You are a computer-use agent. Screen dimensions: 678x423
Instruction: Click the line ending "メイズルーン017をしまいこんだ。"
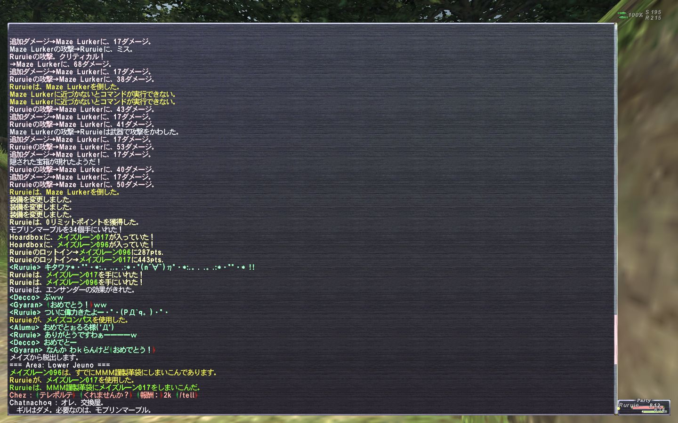pyautogui.click(x=105, y=387)
